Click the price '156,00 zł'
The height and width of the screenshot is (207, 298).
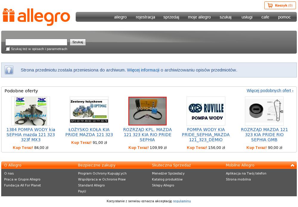coord(217,147)
